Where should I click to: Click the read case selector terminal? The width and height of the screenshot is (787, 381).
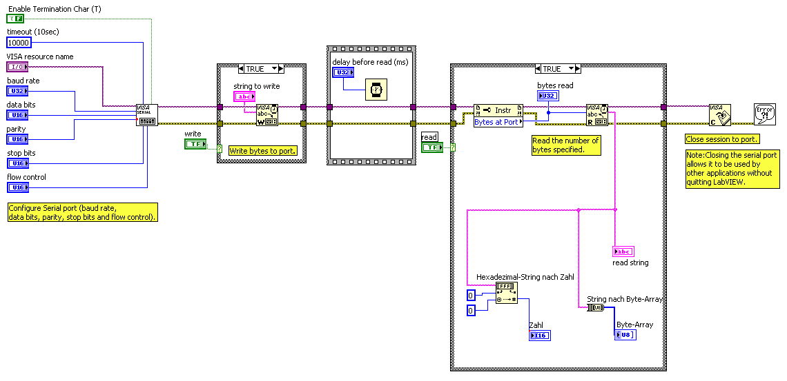coord(454,147)
